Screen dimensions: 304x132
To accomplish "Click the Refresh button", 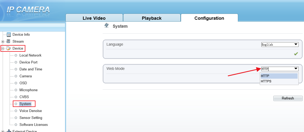I will (x=288, y=98).
